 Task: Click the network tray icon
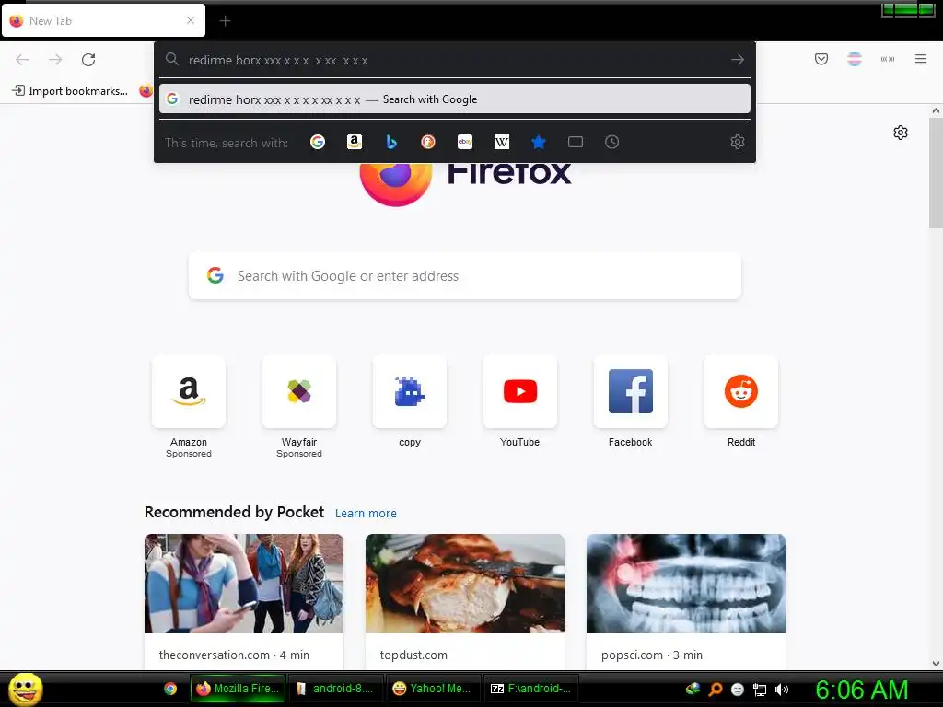[760, 690]
